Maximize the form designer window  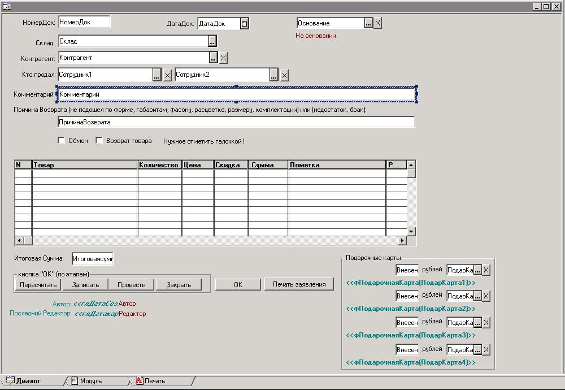pyautogui.click(x=546, y=6)
